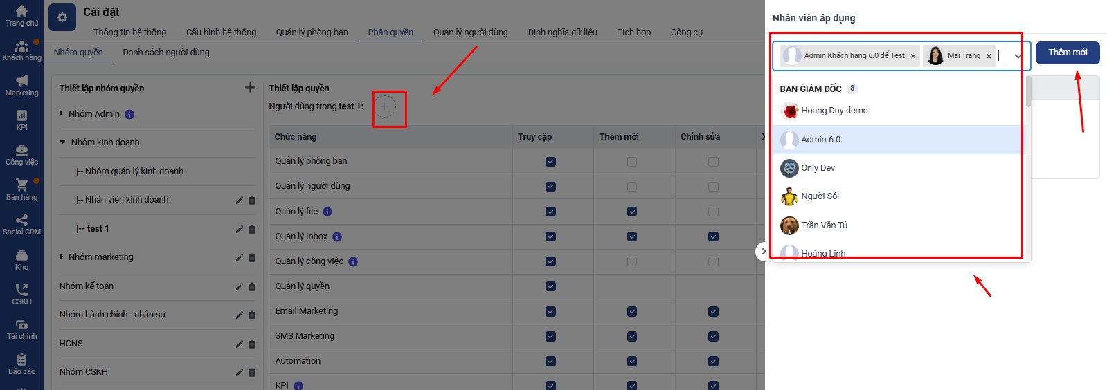1107x390 pixels.
Task: Click the settings gear icon beside Cài đặt
Action: click(x=62, y=17)
